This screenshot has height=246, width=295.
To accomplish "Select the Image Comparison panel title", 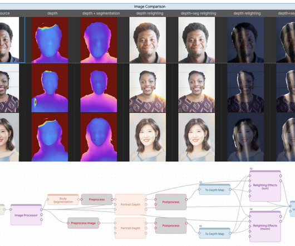I will coord(150,7).
